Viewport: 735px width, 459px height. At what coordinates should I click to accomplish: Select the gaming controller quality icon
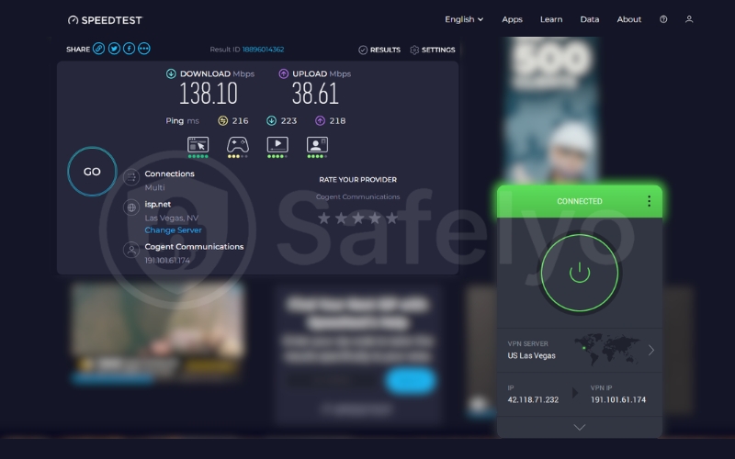[x=238, y=147]
